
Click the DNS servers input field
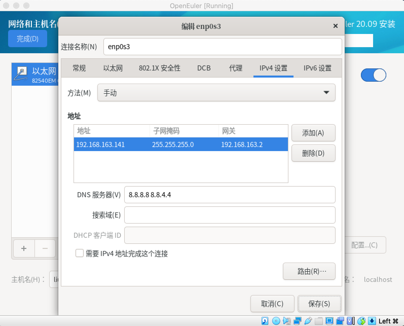(230, 195)
